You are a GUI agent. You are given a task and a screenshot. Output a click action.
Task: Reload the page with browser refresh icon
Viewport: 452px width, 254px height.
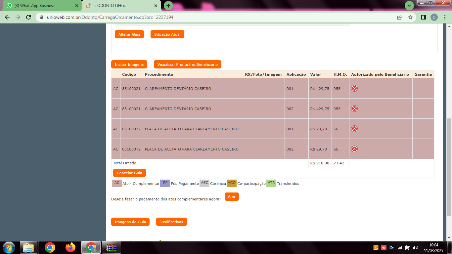[28, 17]
